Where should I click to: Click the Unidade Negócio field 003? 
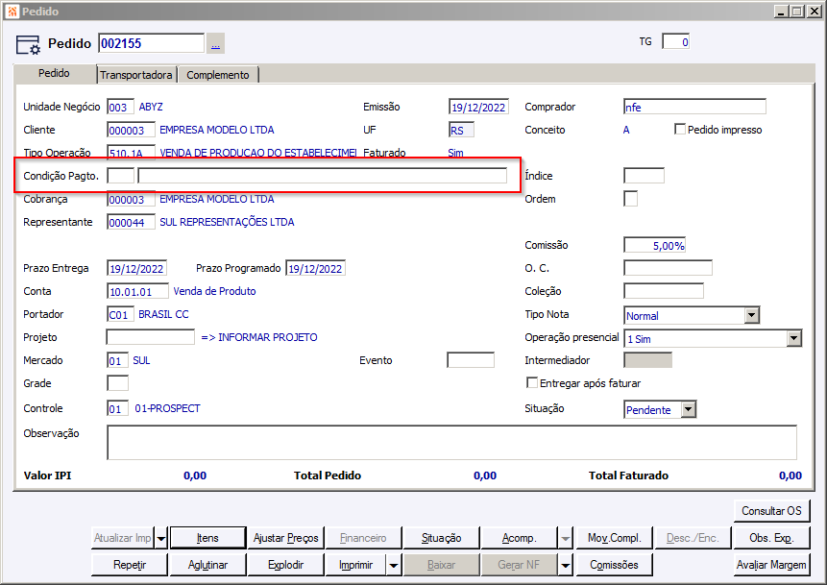click(120, 107)
